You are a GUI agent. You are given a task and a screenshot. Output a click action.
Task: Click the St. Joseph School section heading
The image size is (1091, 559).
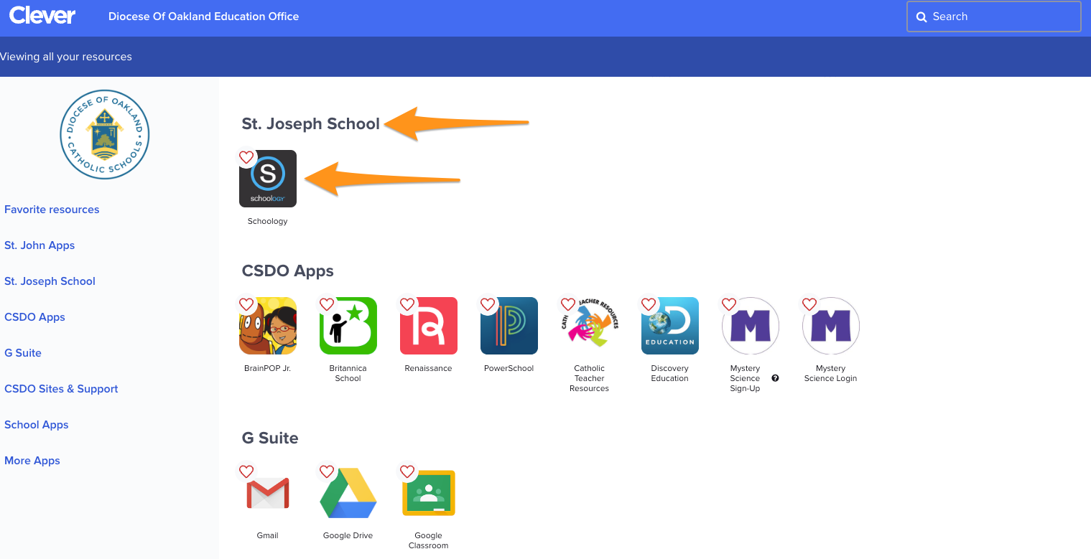311,123
